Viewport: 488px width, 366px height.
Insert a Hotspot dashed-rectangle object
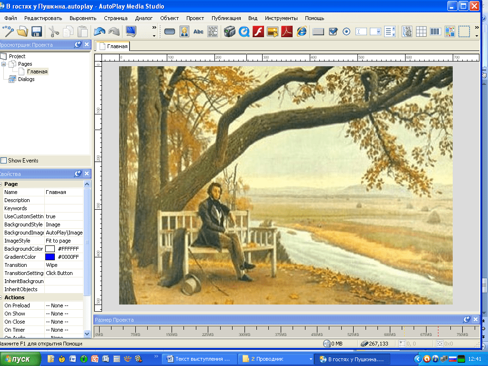click(464, 31)
